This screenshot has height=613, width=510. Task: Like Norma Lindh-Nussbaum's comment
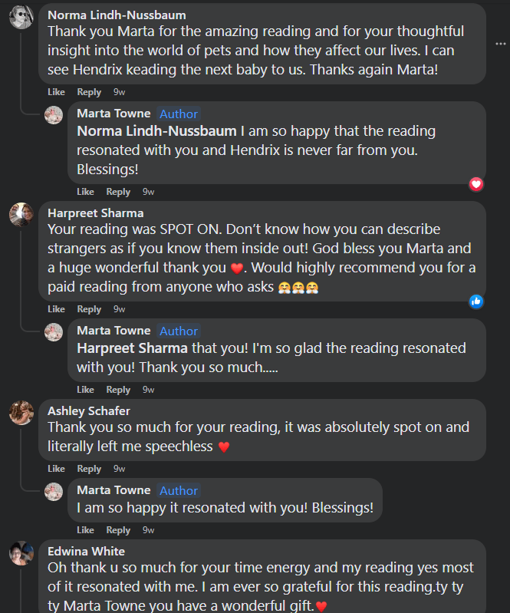pos(56,92)
